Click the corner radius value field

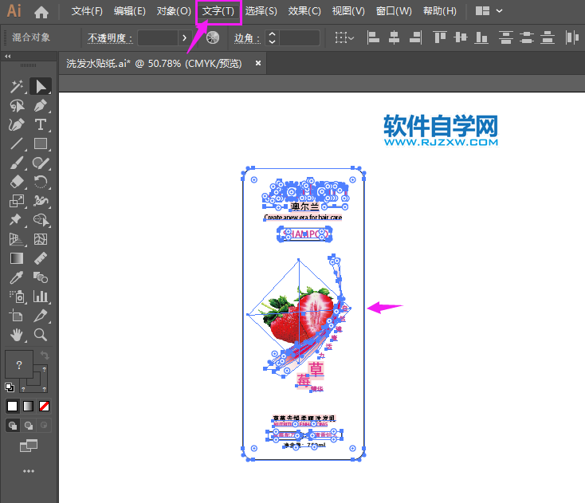(x=300, y=37)
